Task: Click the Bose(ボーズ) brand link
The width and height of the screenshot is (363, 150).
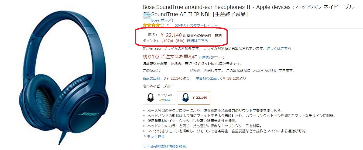Action: click(x=162, y=20)
